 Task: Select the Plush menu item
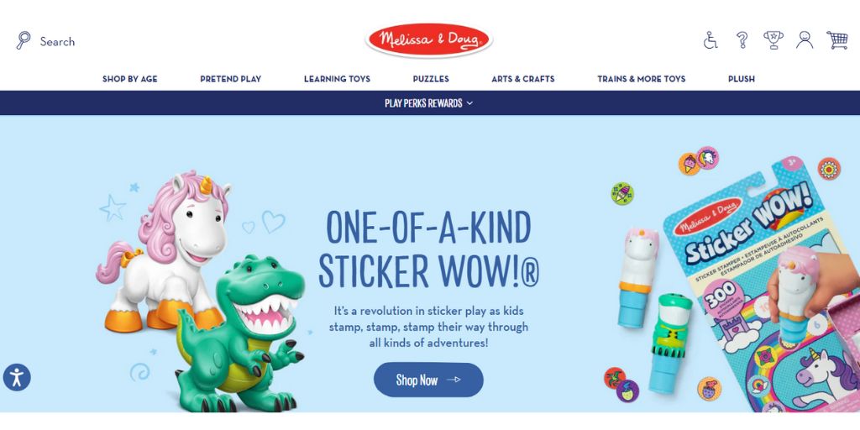point(742,79)
